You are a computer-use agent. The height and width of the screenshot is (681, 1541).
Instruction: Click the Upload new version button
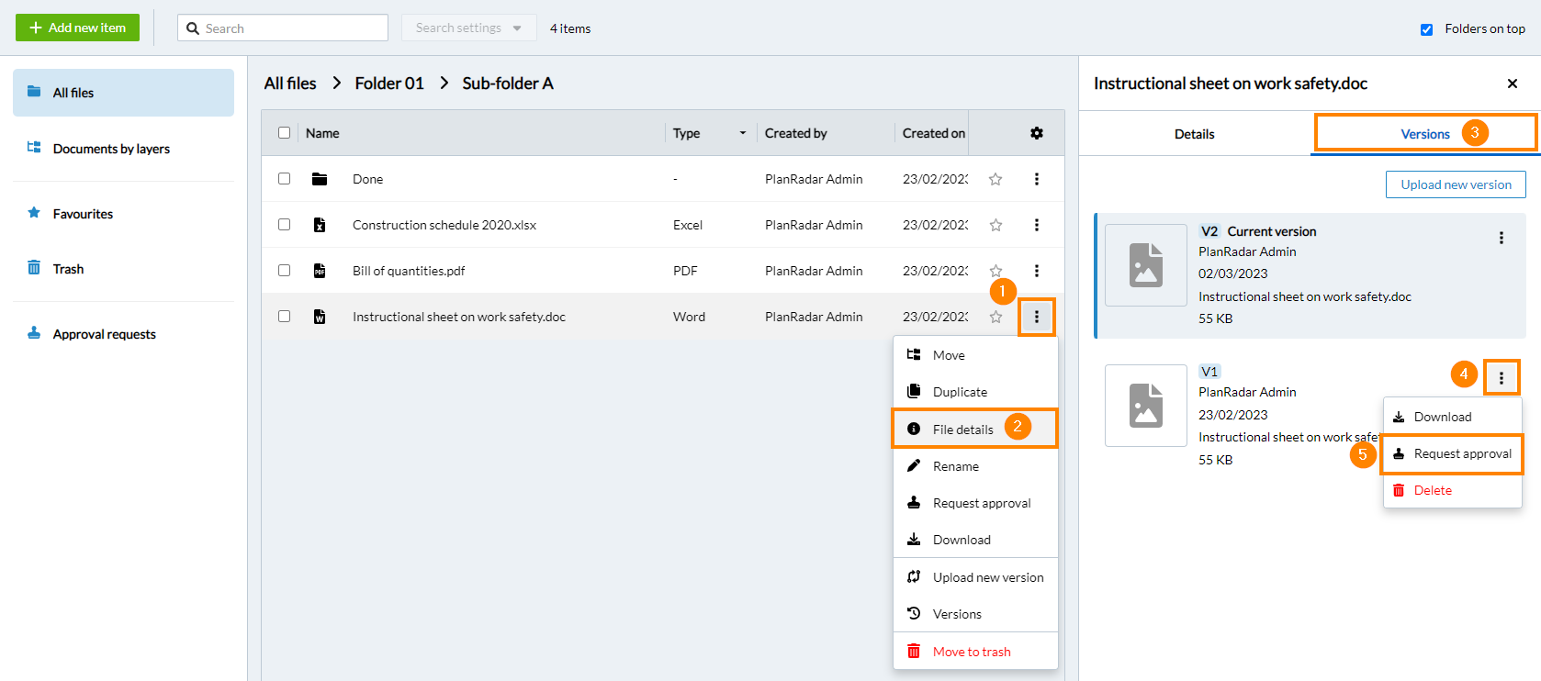coord(1456,184)
